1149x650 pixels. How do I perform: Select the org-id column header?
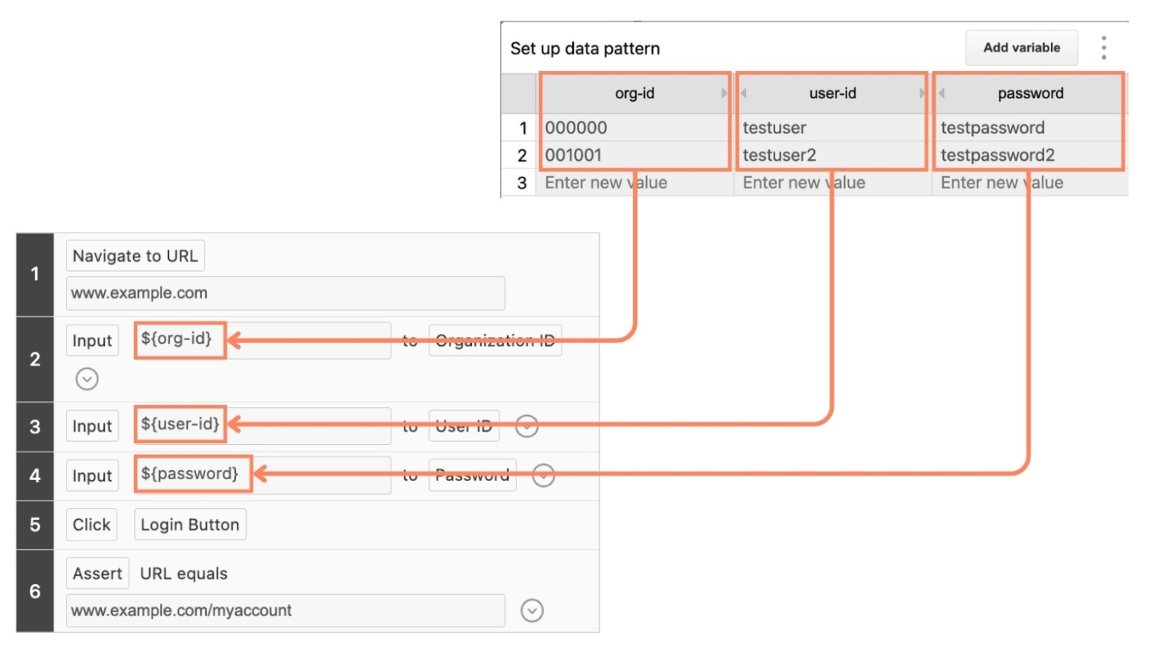[x=634, y=93]
